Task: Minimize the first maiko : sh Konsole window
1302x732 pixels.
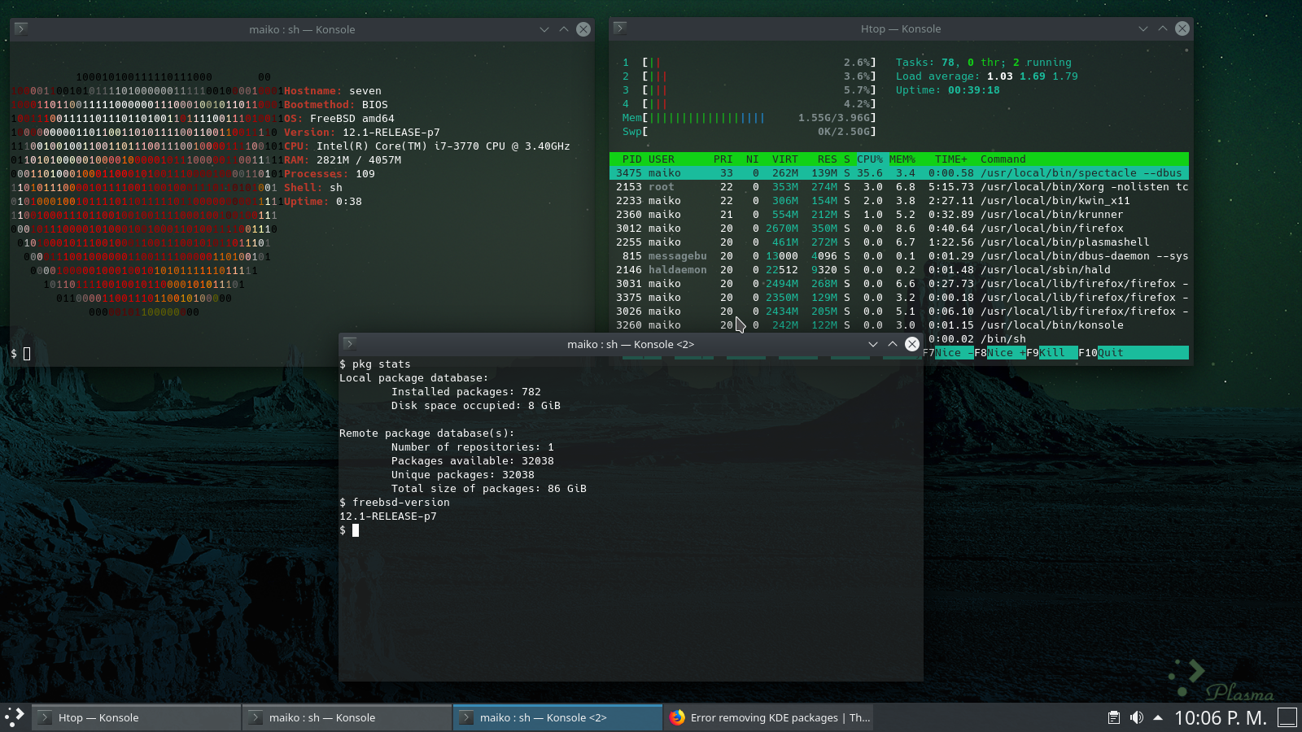Action: pyautogui.click(x=544, y=29)
